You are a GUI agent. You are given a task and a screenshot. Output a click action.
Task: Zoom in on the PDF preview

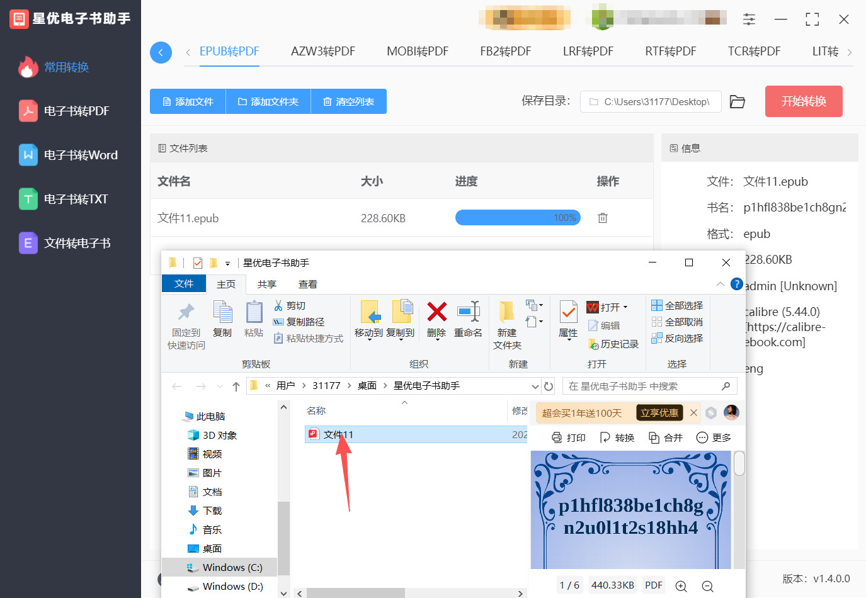pos(681,585)
